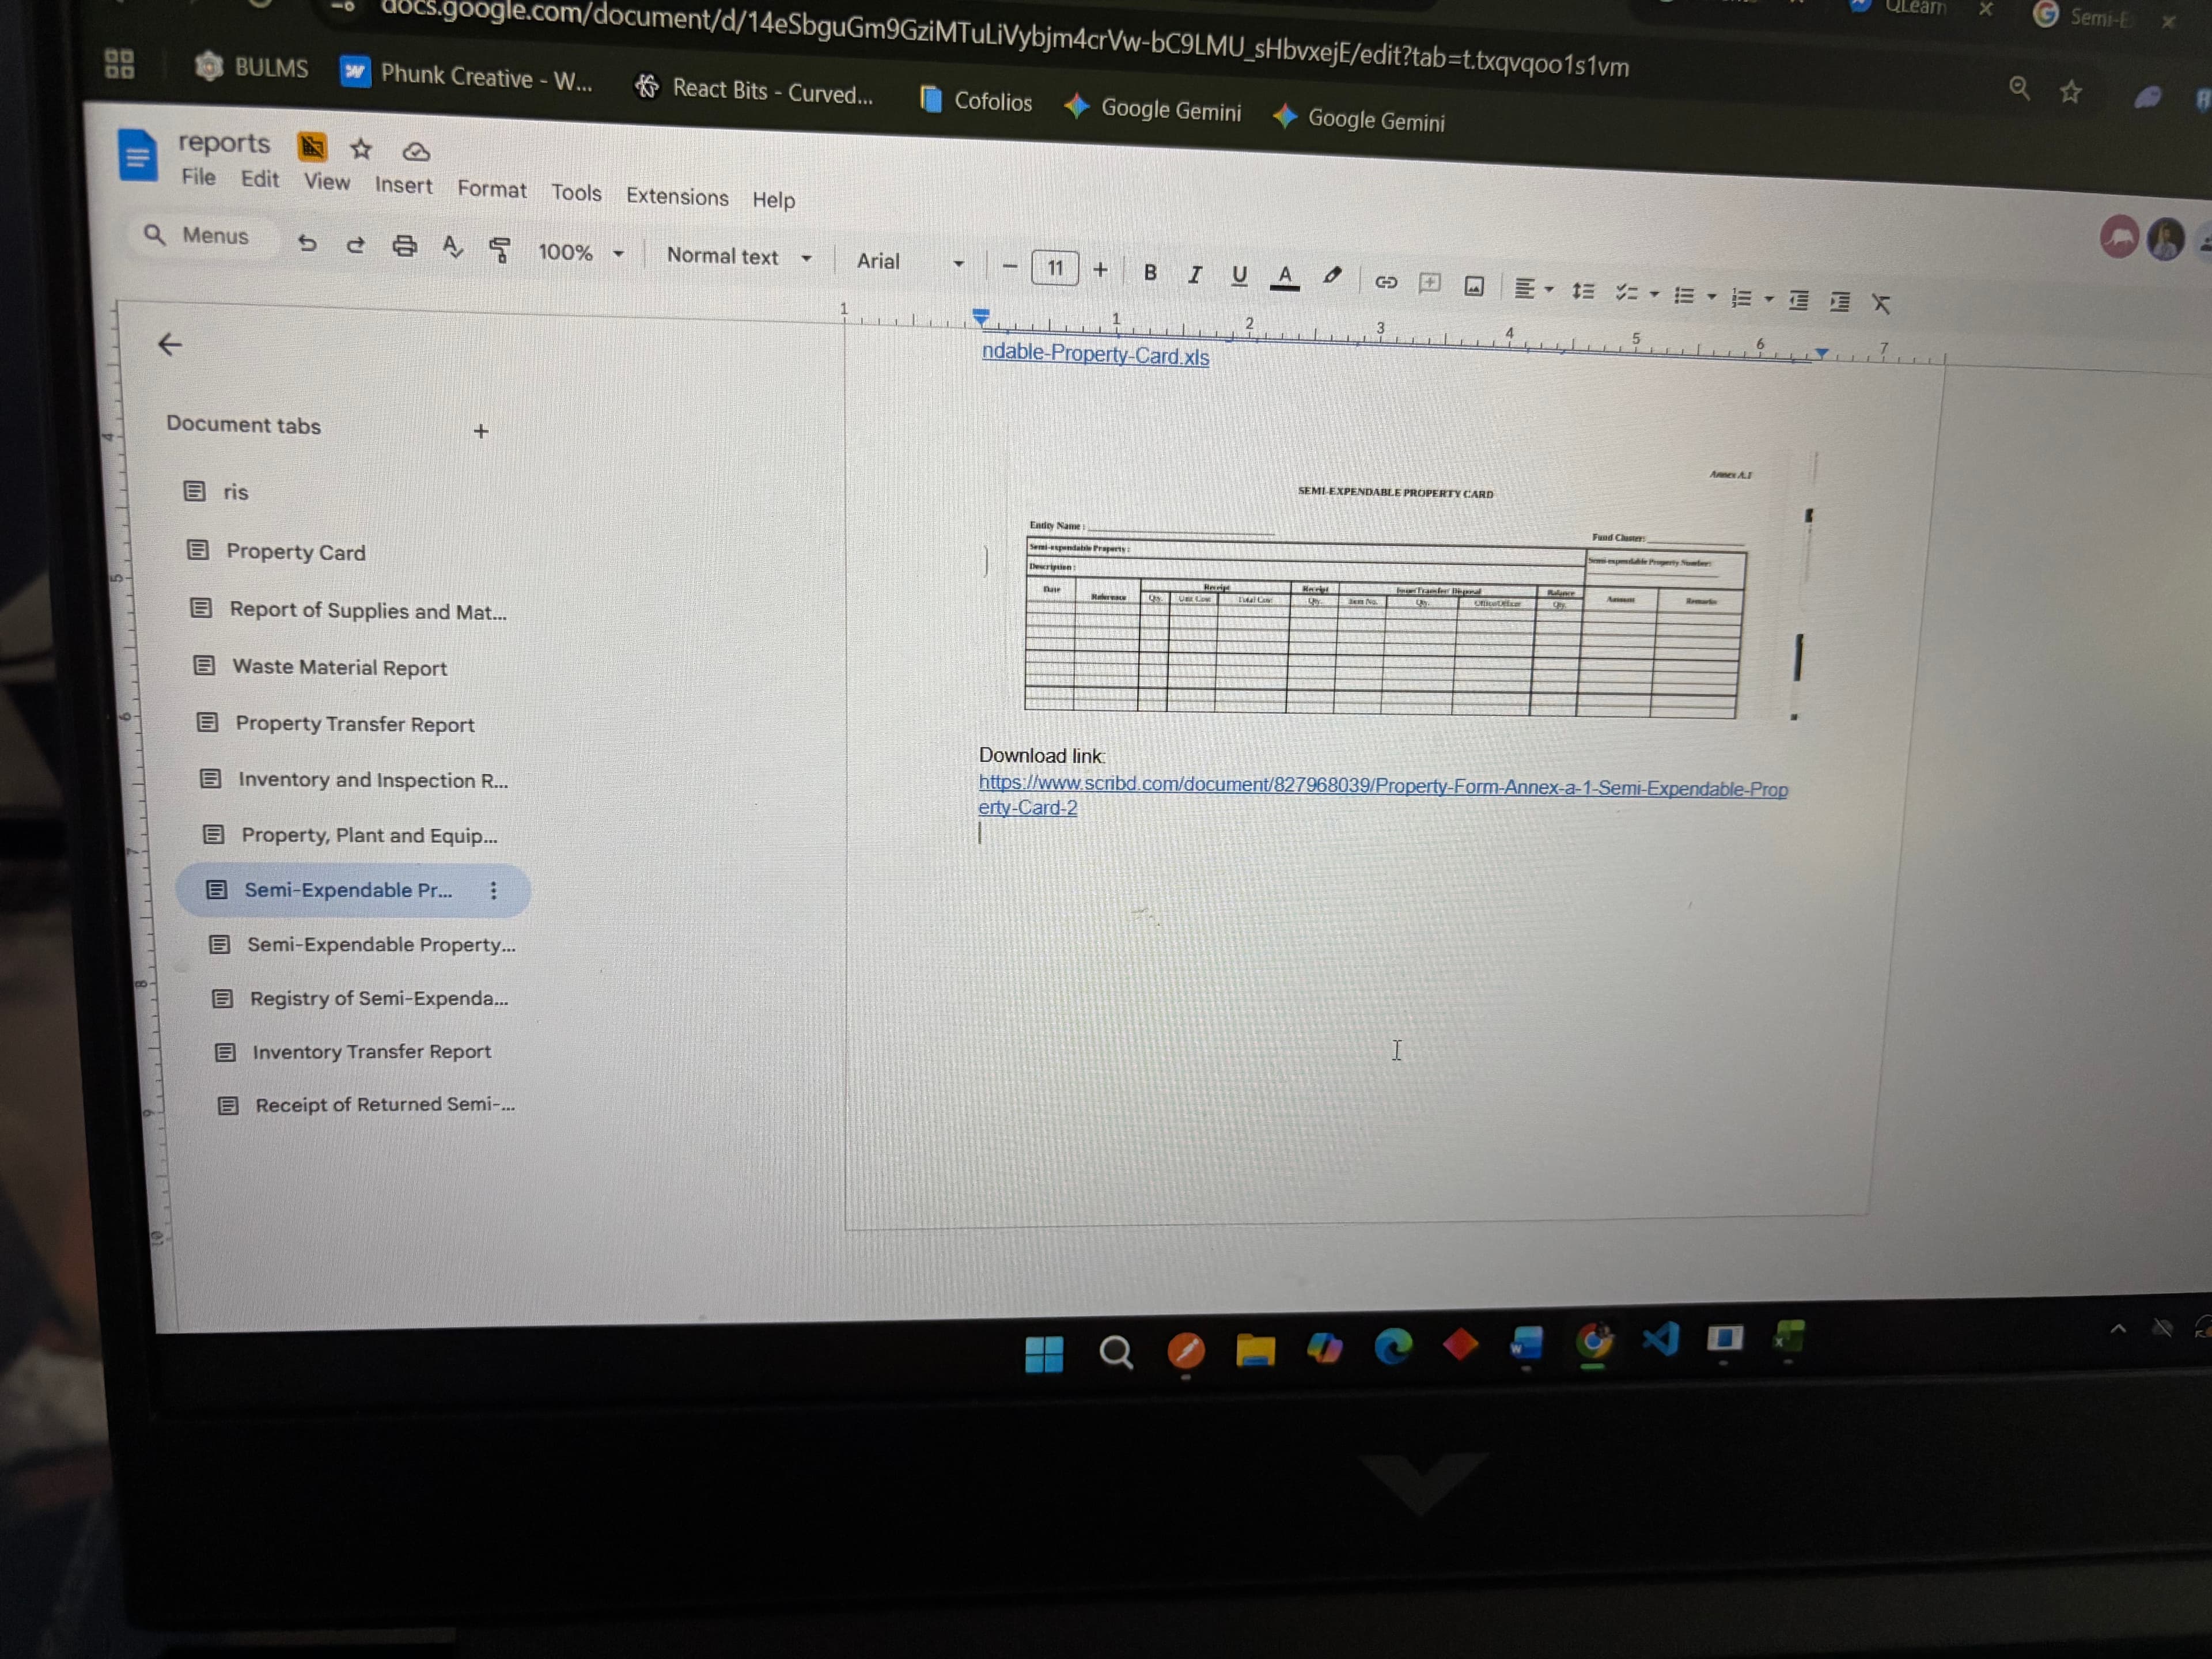Open options for selected Semi-Expendable tab
2212x1659 pixels.
[493, 891]
